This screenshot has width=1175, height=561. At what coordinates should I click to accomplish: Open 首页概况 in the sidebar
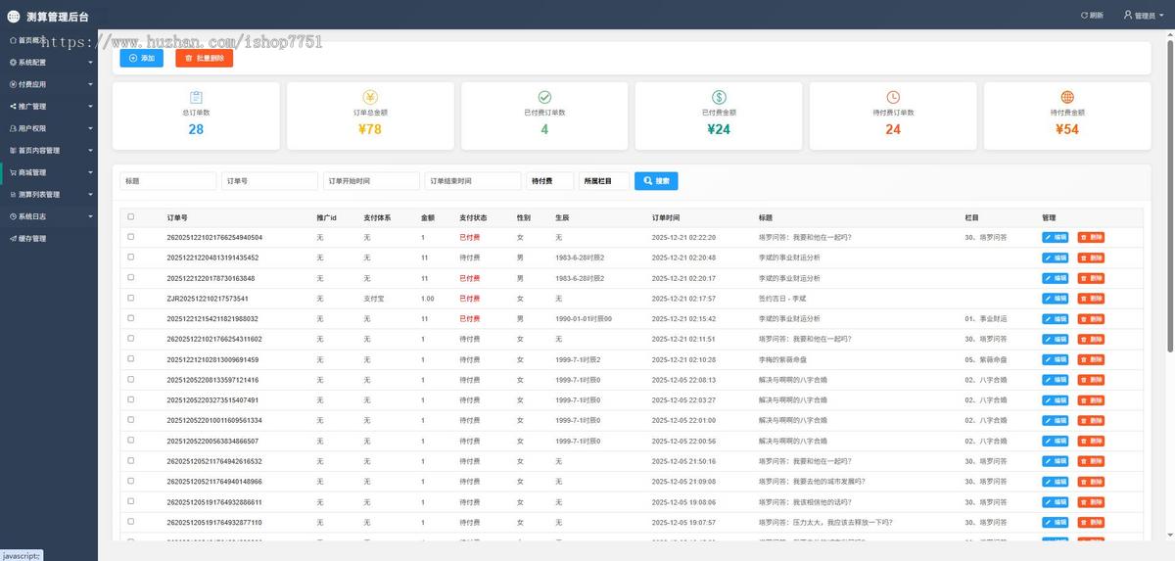click(x=49, y=40)
